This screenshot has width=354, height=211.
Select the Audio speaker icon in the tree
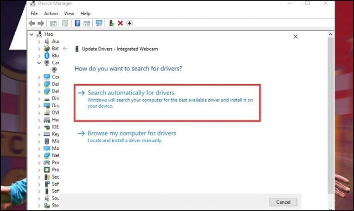tap(47, 41)
